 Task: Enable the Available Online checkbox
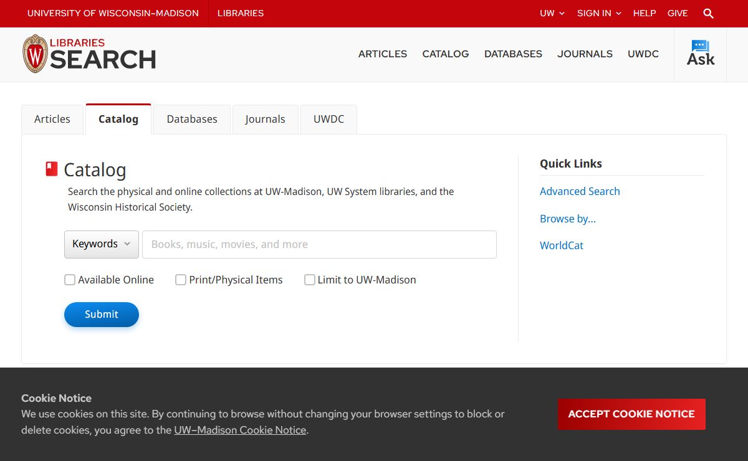point(70,280)
